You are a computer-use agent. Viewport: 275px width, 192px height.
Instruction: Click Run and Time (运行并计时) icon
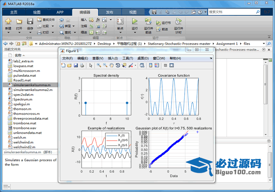tap(178, 22)
